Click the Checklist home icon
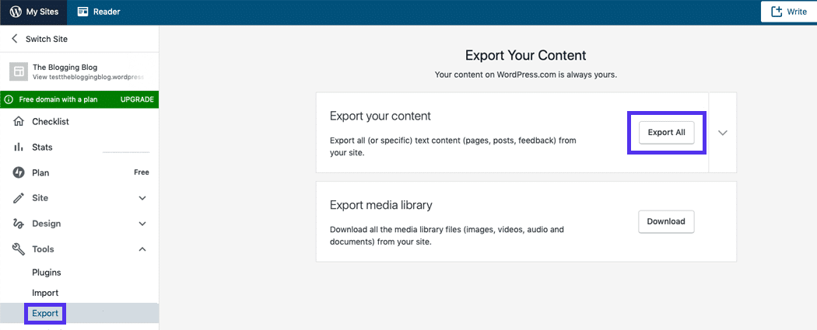The height and width of the screenshot is (330, 817). point(19,122)
